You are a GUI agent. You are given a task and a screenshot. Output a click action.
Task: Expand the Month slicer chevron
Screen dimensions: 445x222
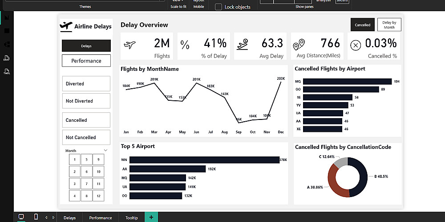tap(105, 150)
